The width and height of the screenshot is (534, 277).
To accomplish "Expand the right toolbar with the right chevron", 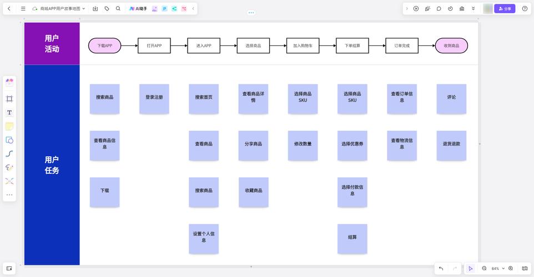I will (407, 8).
